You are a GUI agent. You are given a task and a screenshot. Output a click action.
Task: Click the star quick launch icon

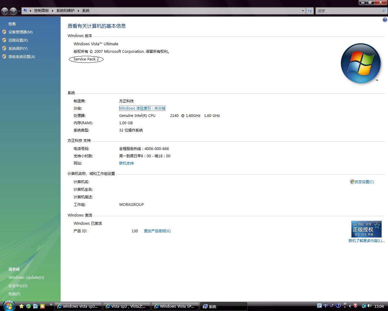click(x=22, y=306)
